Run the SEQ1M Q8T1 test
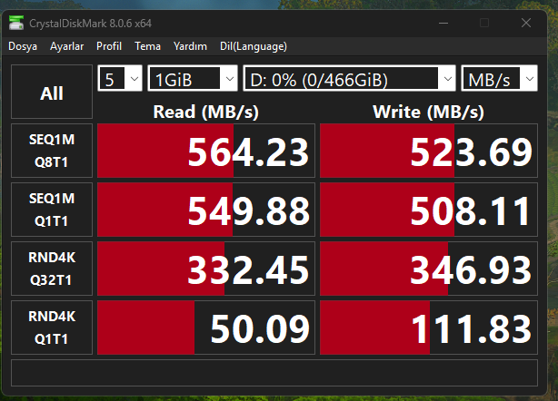558x401 pixels. 52,151
